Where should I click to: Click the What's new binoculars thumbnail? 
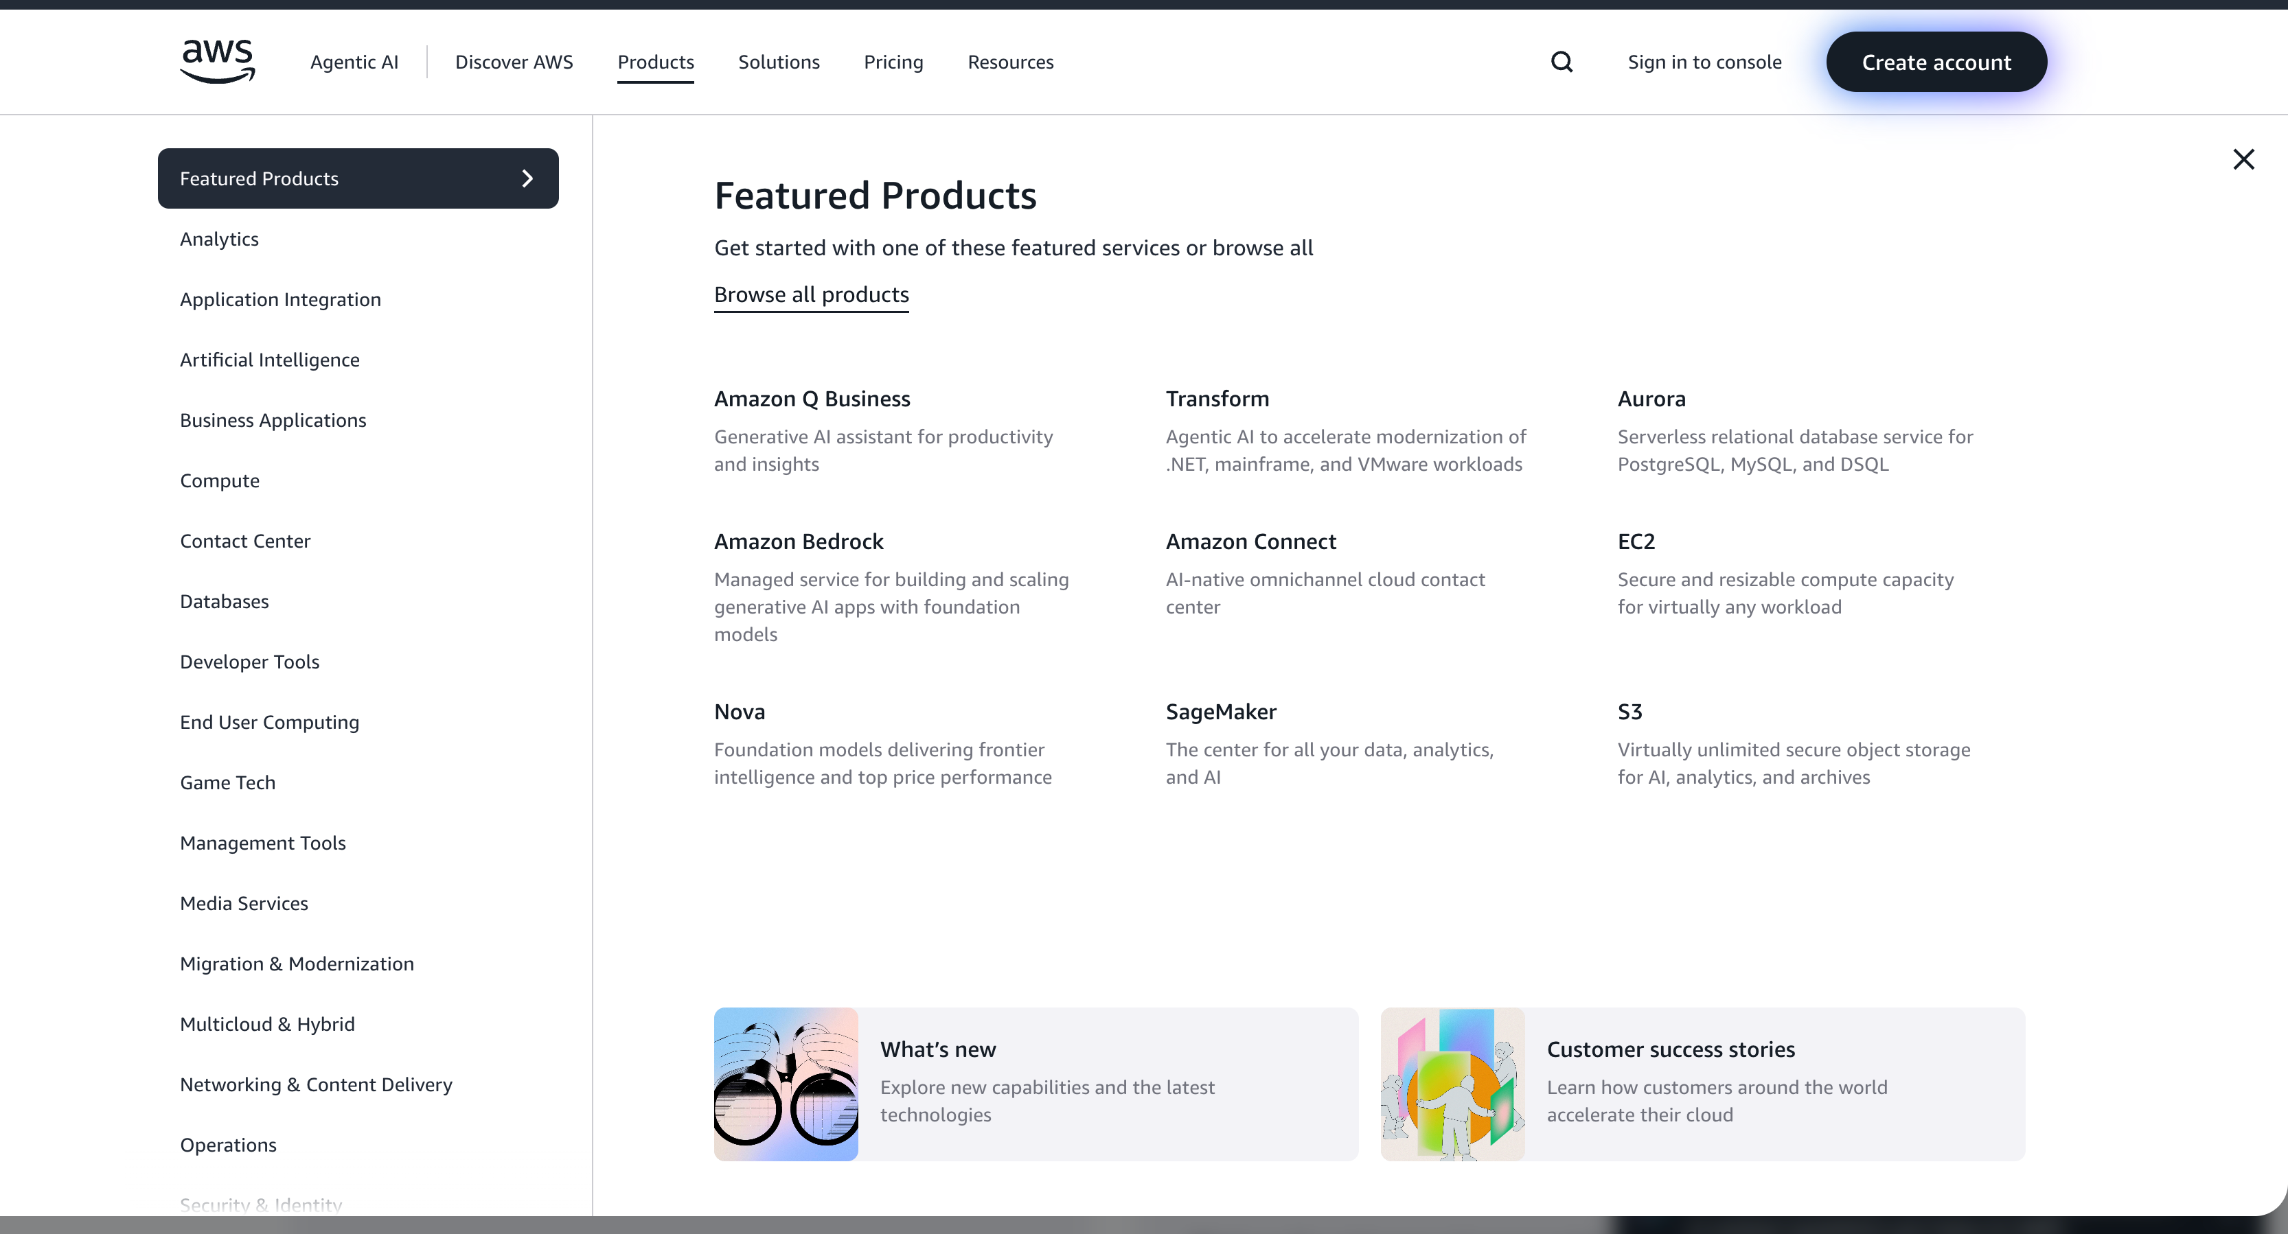click(x=786, y=1084)
